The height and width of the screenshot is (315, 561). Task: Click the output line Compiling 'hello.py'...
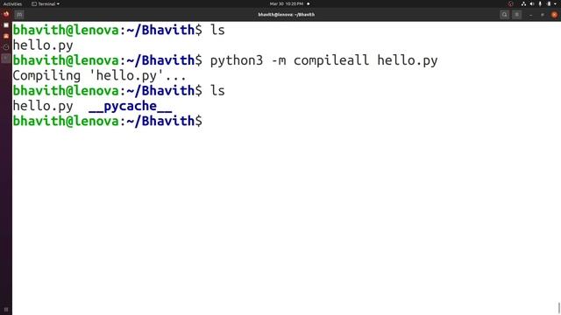point(99,76)
